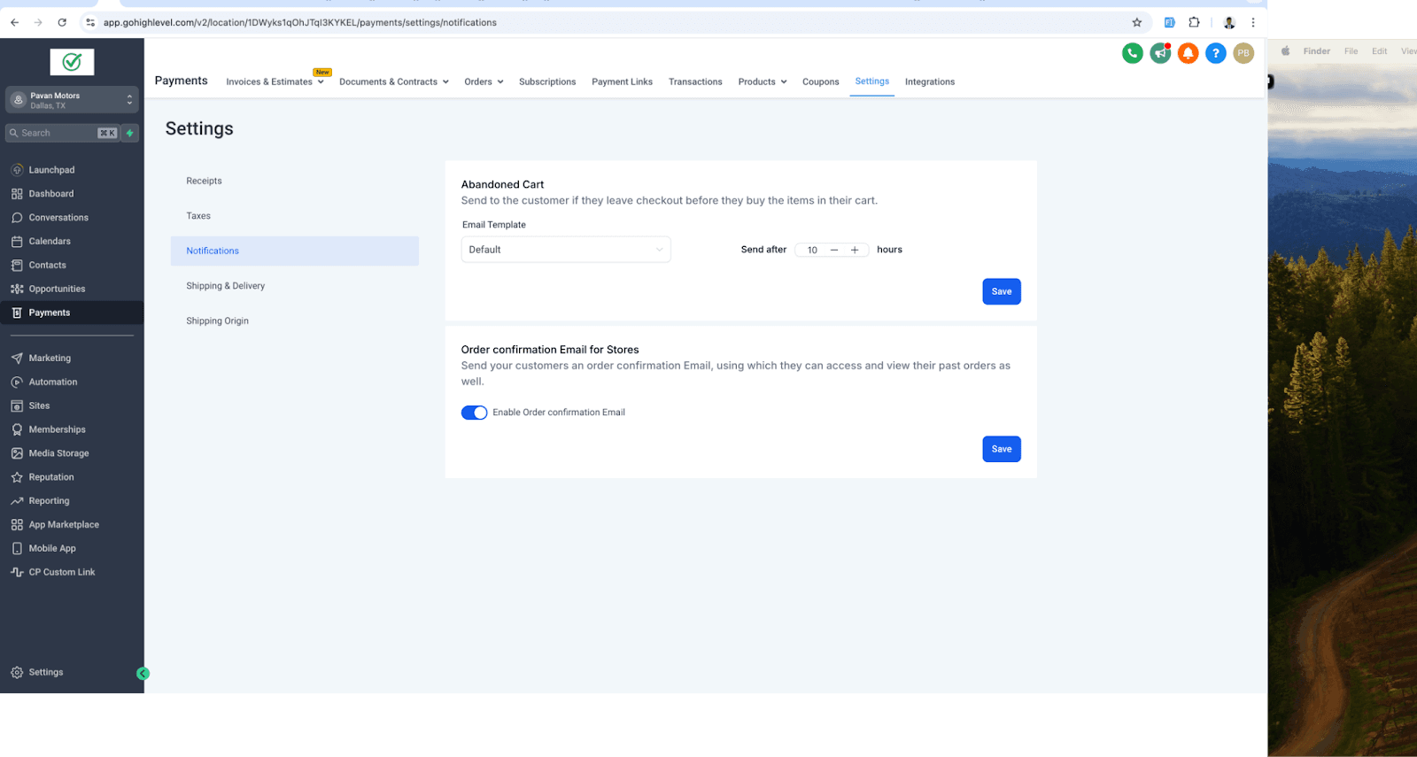
Task: Click the Memberships icon in sidebar
Action: tap(17, 429)
